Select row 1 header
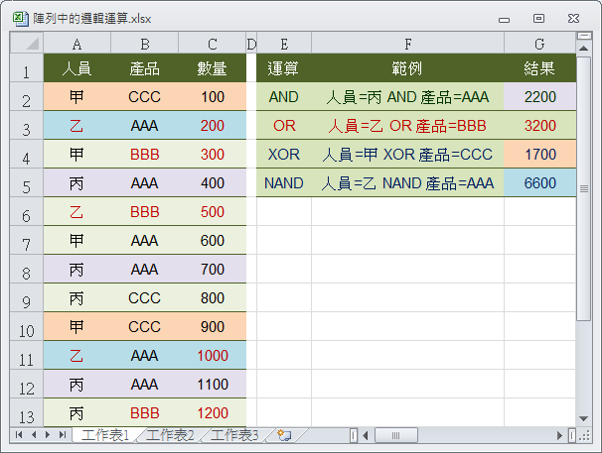The image size is (602, 453). click(x=27, y=68)
